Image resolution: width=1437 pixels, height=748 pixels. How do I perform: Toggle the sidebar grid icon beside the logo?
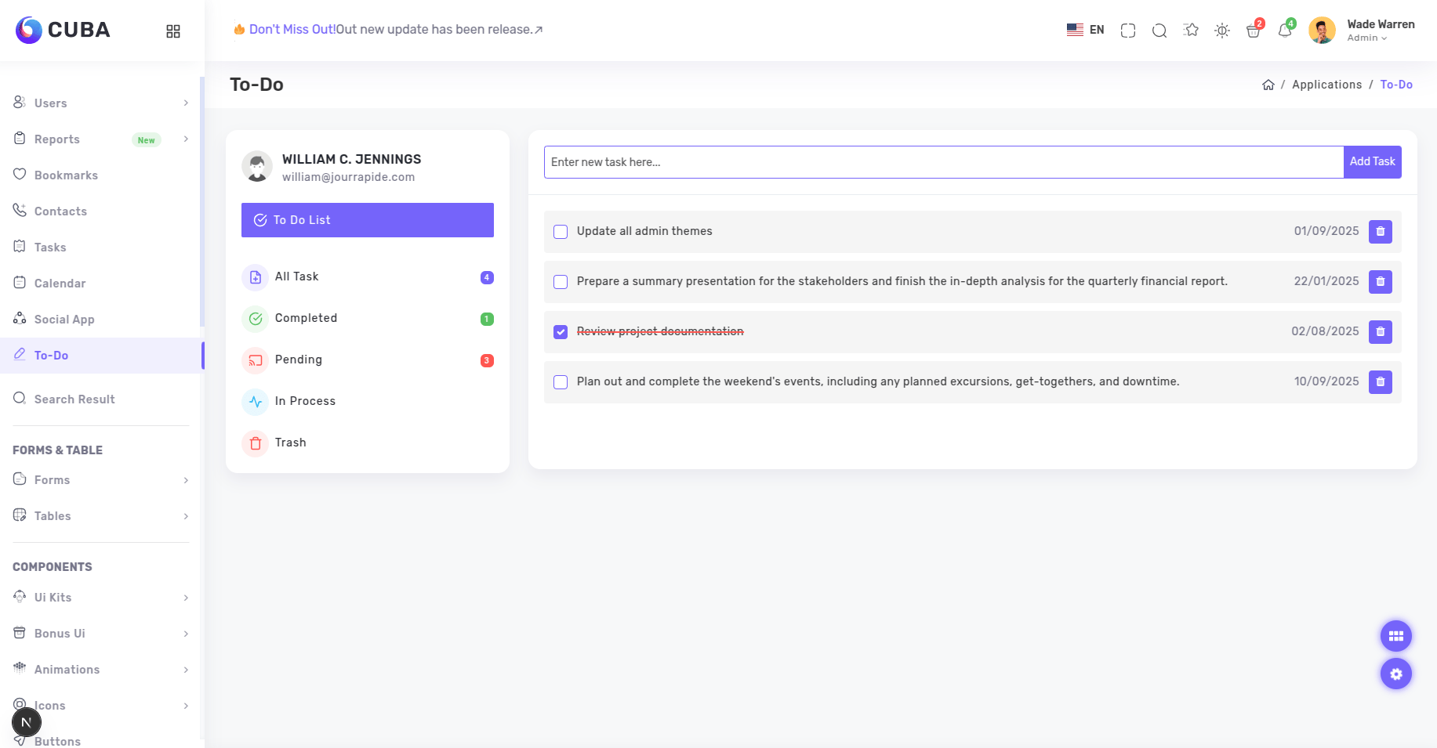[173, 31]
